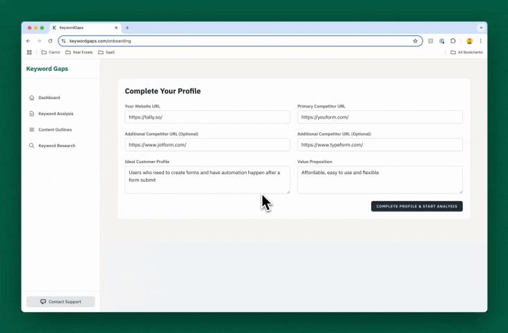Open Dashboard from the sidebar

[49, 98]
